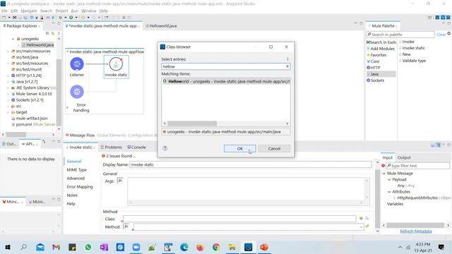Open Firefox from the taskbar
452x254 pixels.
[200, 247]
